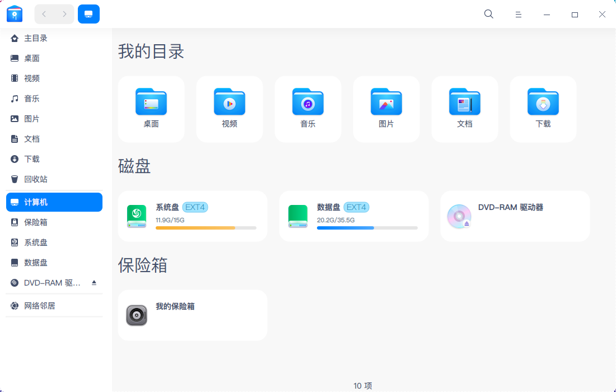The image size is (616, 392).
Task: Open the 下载 folder card
Action: coord(543,109)
